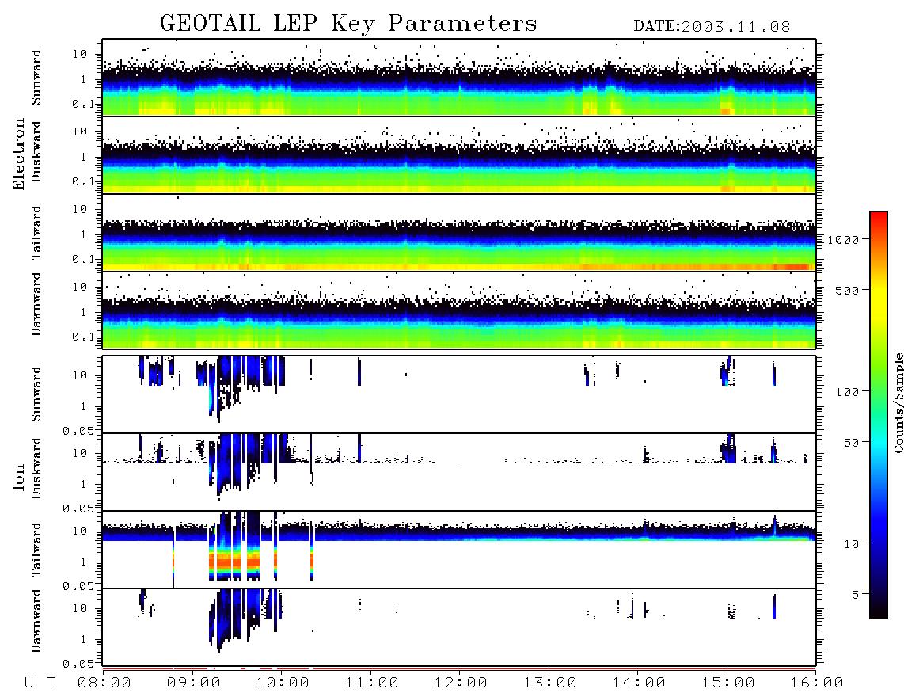Image resolution: width=904 pixels, height=697 pixels.
Task: Click the 09:00 time tick label
Action: pos(194,684)
